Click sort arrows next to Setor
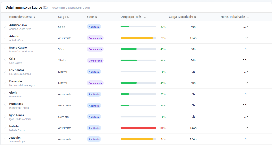 pos(96,17)
